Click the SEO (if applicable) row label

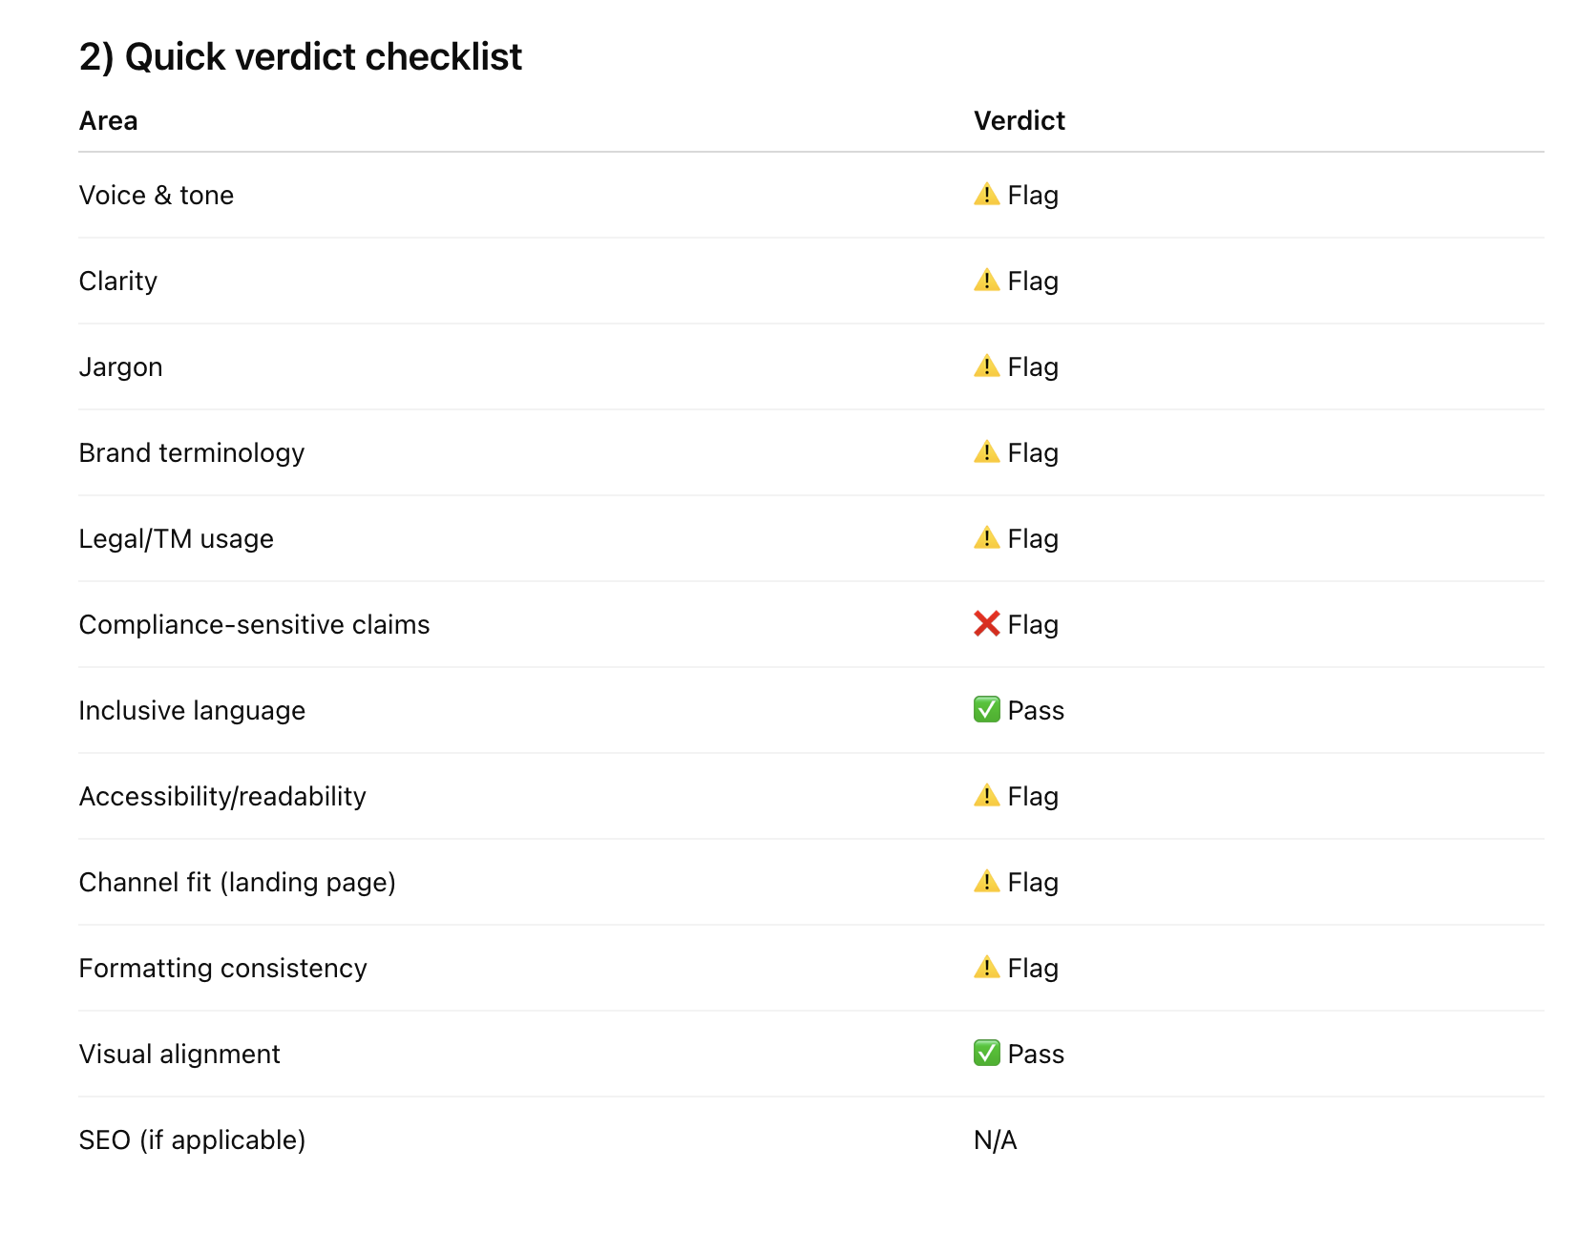192,1140
